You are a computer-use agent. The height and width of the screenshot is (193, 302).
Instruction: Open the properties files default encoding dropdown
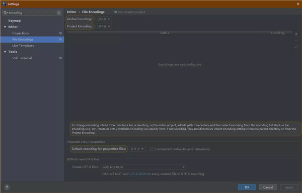(137, 149)
